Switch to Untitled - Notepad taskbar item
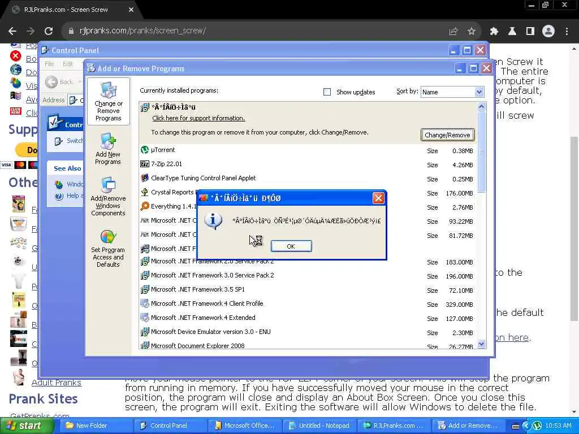 click(x=320, y=426)
